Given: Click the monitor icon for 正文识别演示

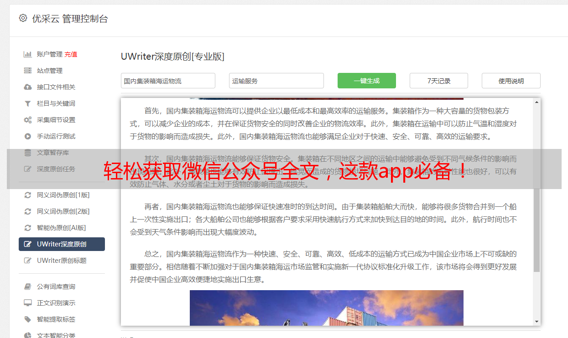Looking at the screenshot, I should pyautogui.click(x=28, y=303).
